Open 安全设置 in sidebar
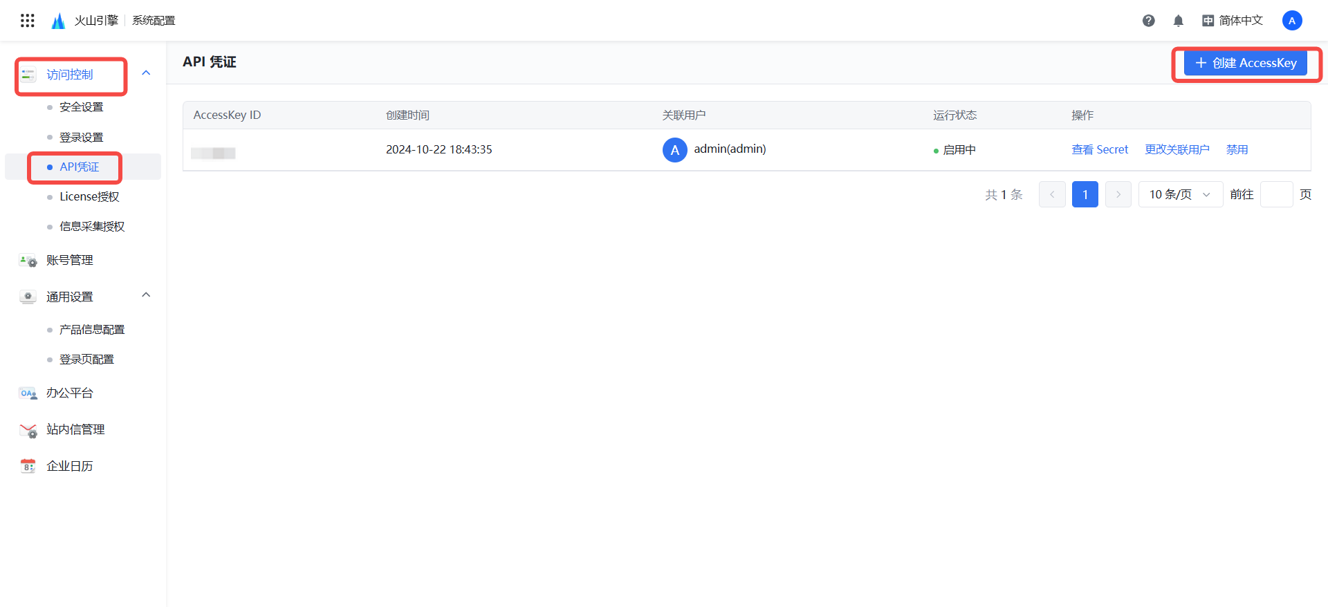This screenshot has width=1328, height=607. (82, 107)
